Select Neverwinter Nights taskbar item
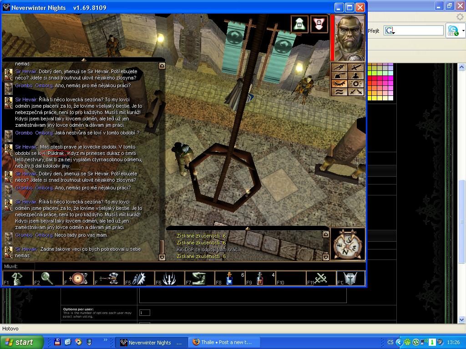 click(151, 342)
